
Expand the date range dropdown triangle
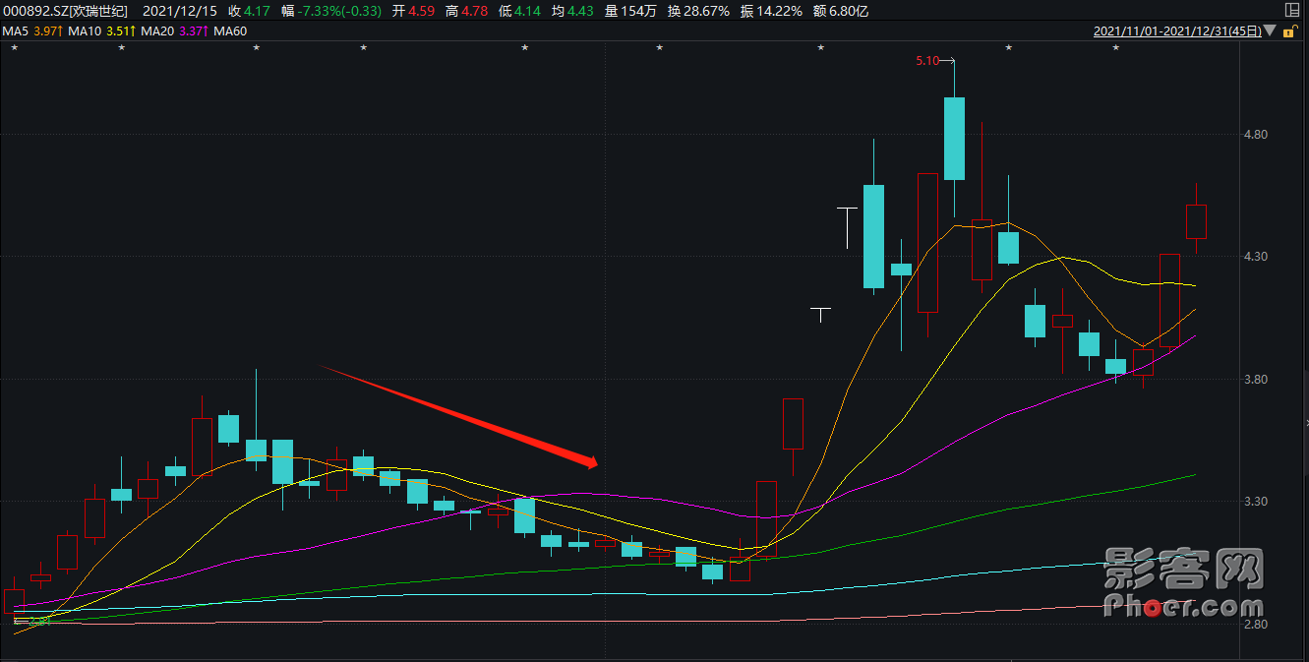pyautogui.click(x=1270, y=31)
